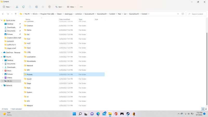Select the HUD folder

click(x=29, y=43)
